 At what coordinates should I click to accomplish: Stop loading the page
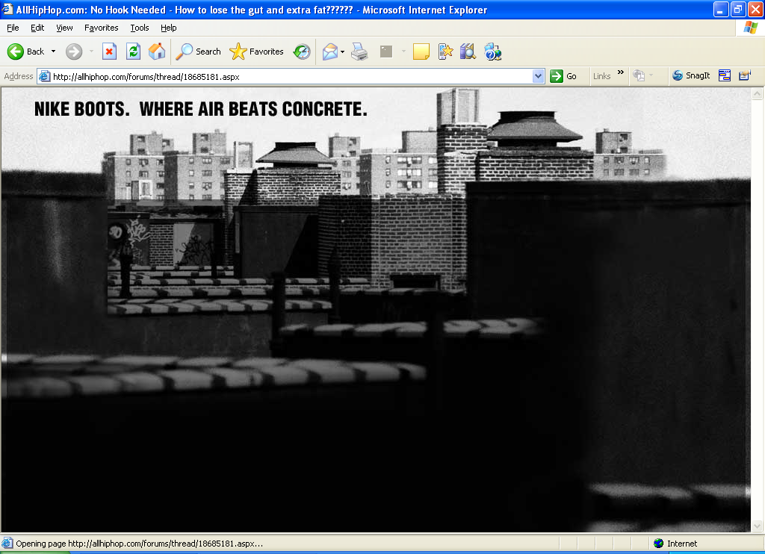click(109, 52)
